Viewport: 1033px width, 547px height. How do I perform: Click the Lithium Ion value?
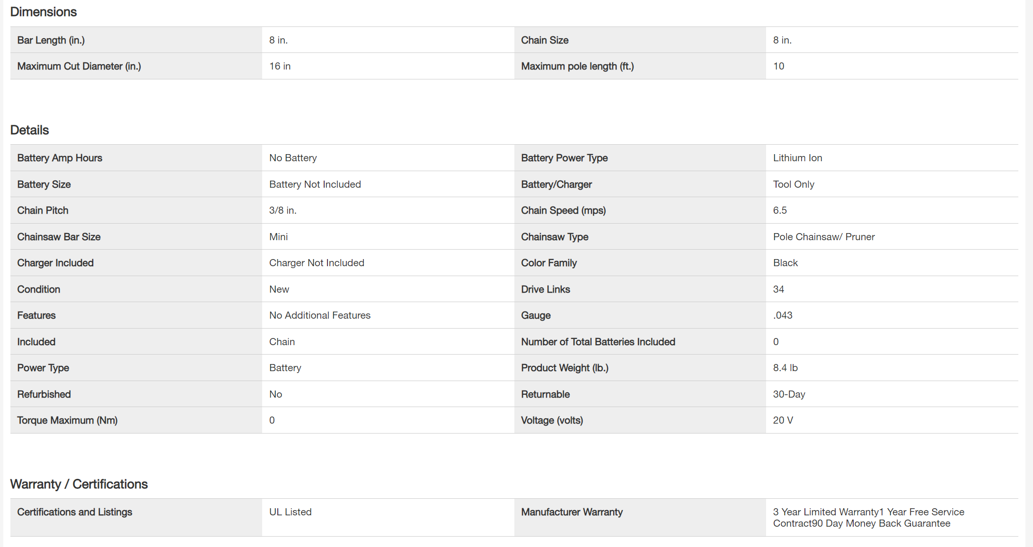[798, 158]
